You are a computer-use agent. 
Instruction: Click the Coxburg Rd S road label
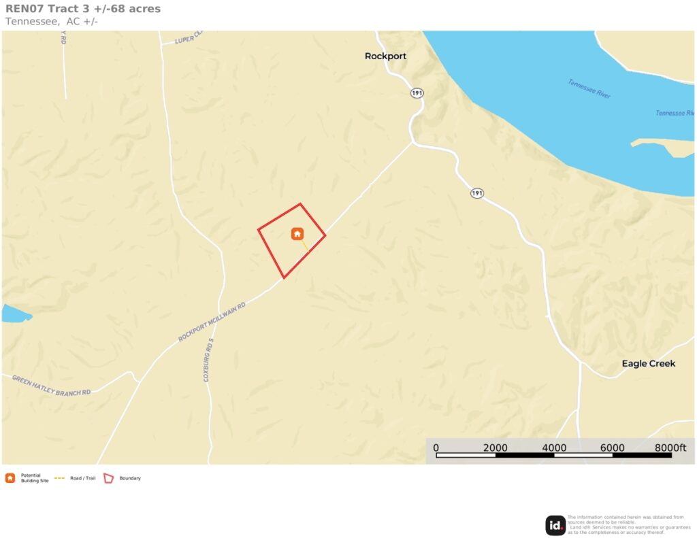pyautogui.click(x=208, y=360)
